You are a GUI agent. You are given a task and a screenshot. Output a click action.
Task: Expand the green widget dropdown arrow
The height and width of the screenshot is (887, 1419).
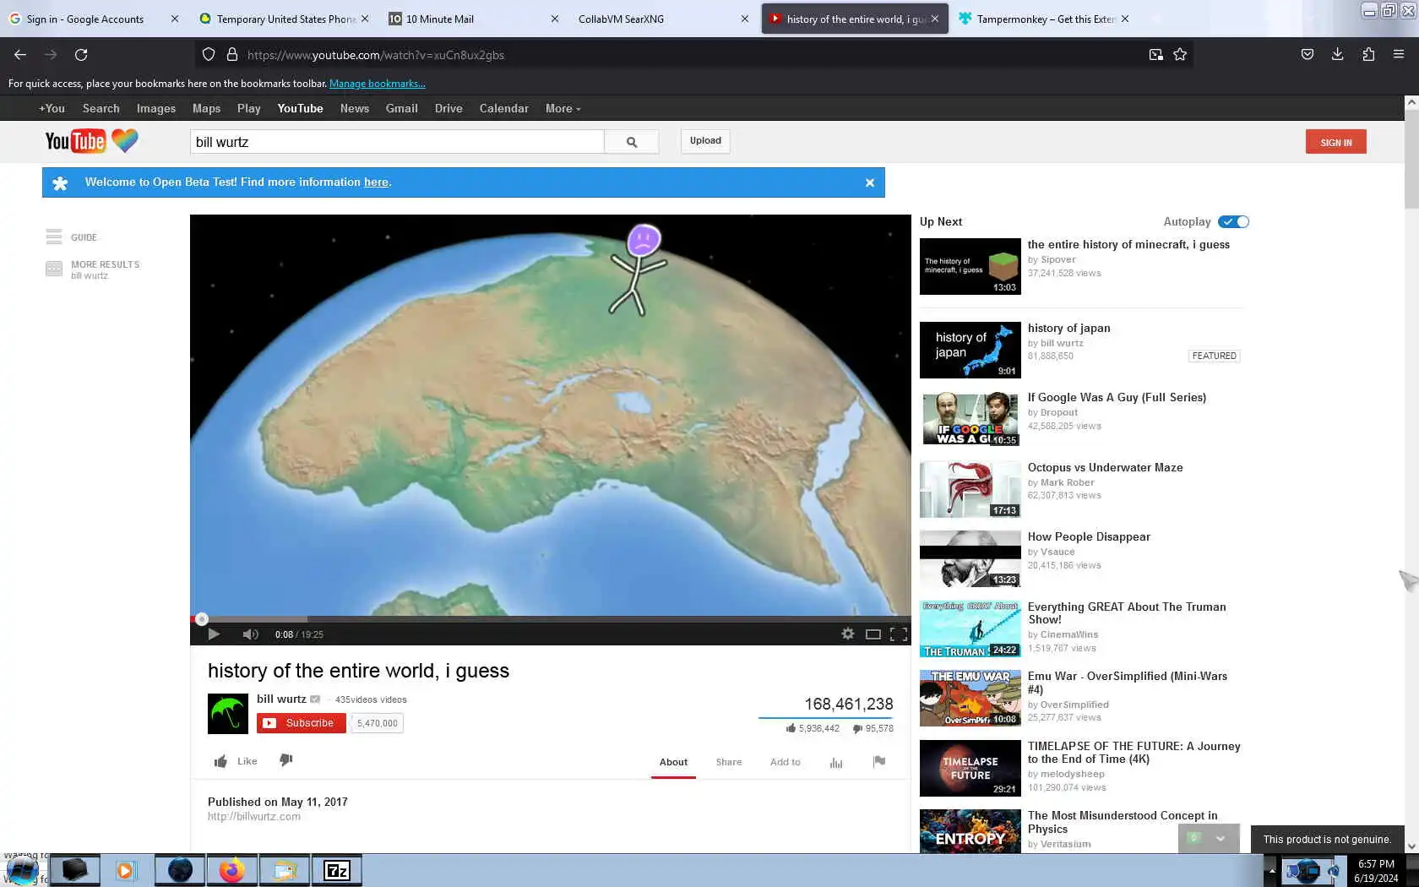(1221, 839)
